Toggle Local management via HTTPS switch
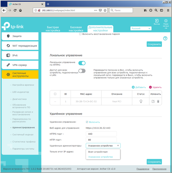Viewport: 172px width, 173px height. [x=82, y=63]
